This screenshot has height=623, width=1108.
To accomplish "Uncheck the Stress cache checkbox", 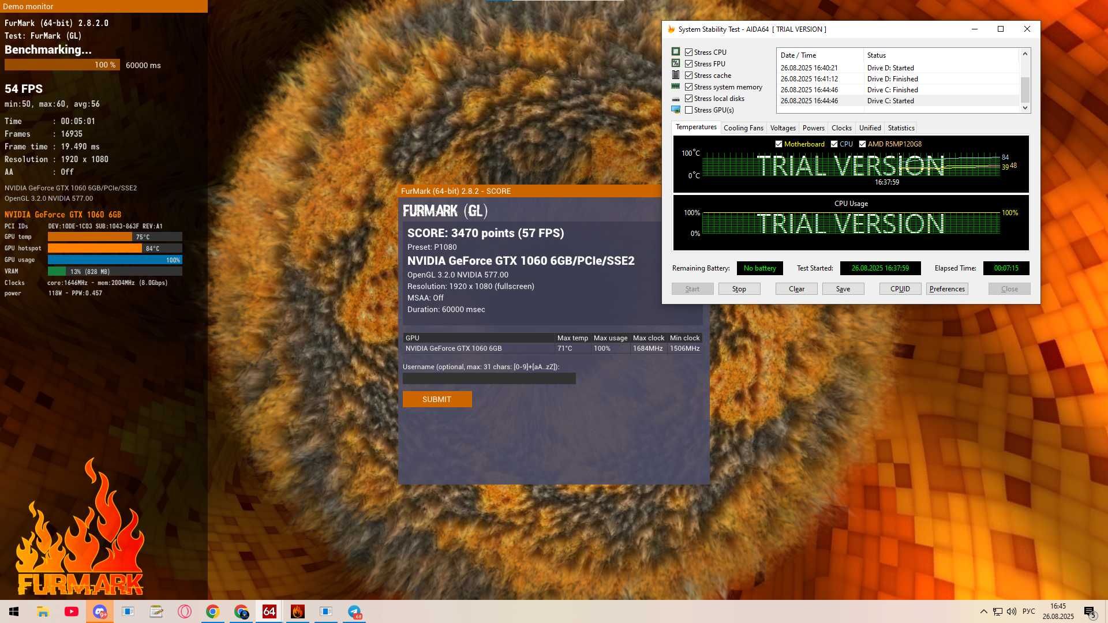I will (688, 75).
